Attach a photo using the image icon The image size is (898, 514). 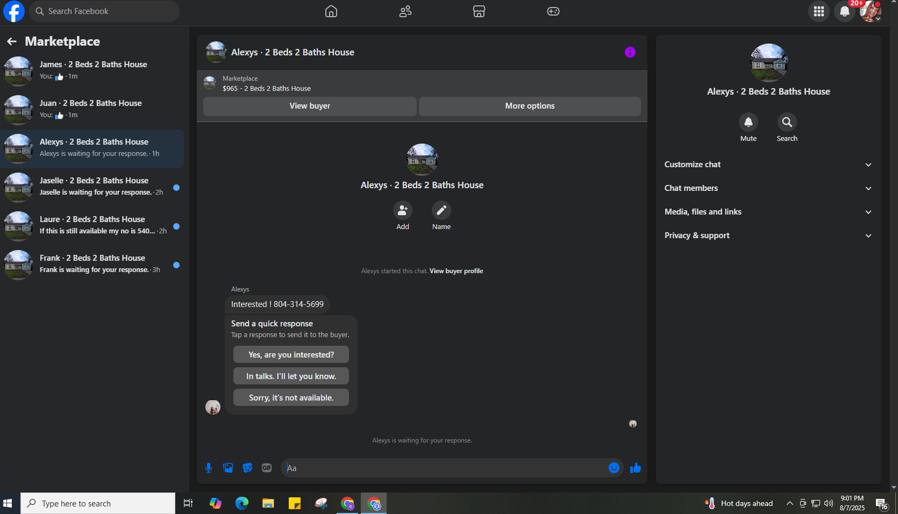click(x=228, y=468)
